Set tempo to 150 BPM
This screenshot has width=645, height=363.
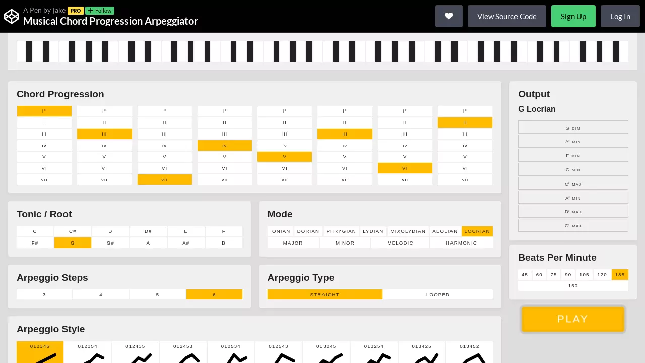[x=573, y=286]
